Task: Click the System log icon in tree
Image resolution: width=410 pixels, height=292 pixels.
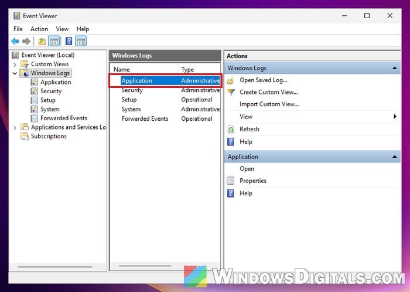Action: [34, 109]
